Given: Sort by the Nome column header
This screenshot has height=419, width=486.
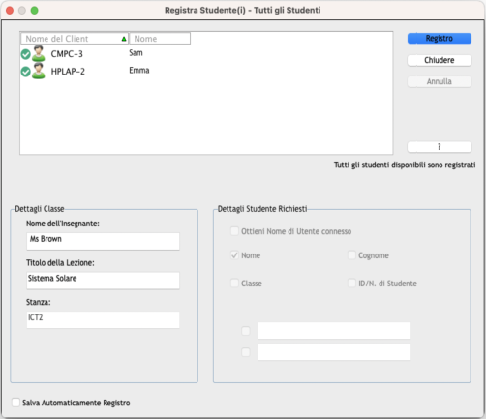Looking at the screenshot, I should tap(160, 39).
